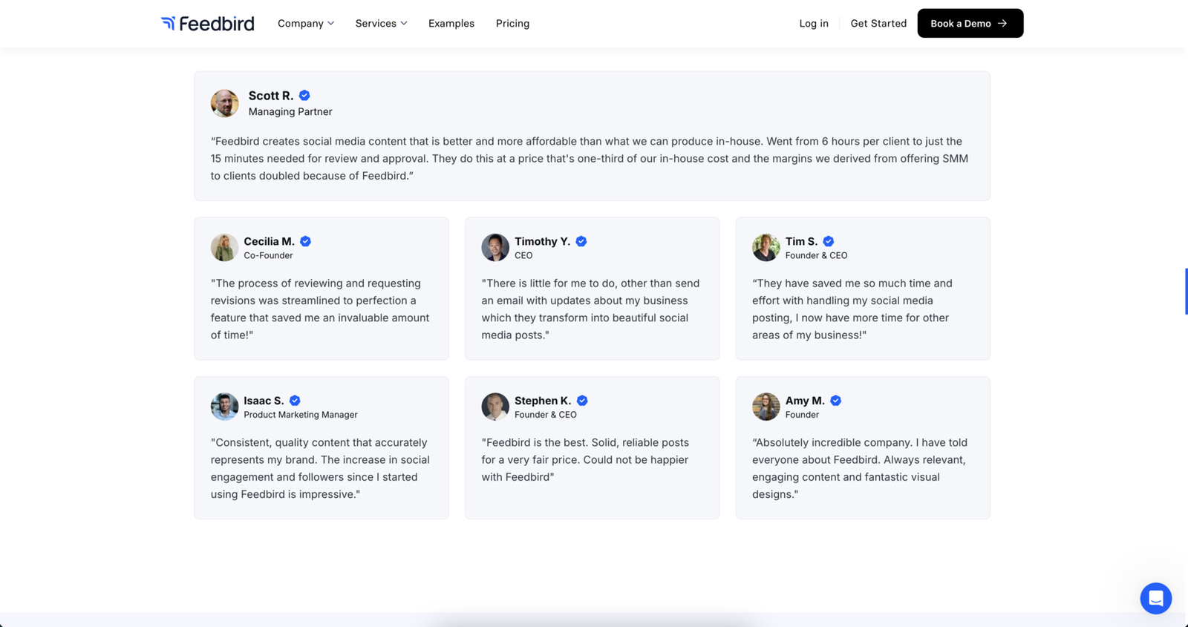This screenshot has height=627, width=1188.
Task: Click Amy M.'s avatar
Action: [x=766, y=407]
